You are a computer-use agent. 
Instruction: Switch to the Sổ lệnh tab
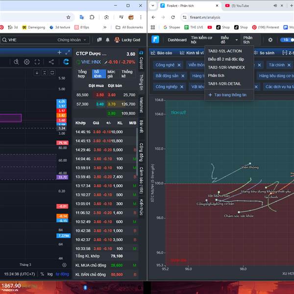click(99, 73)
